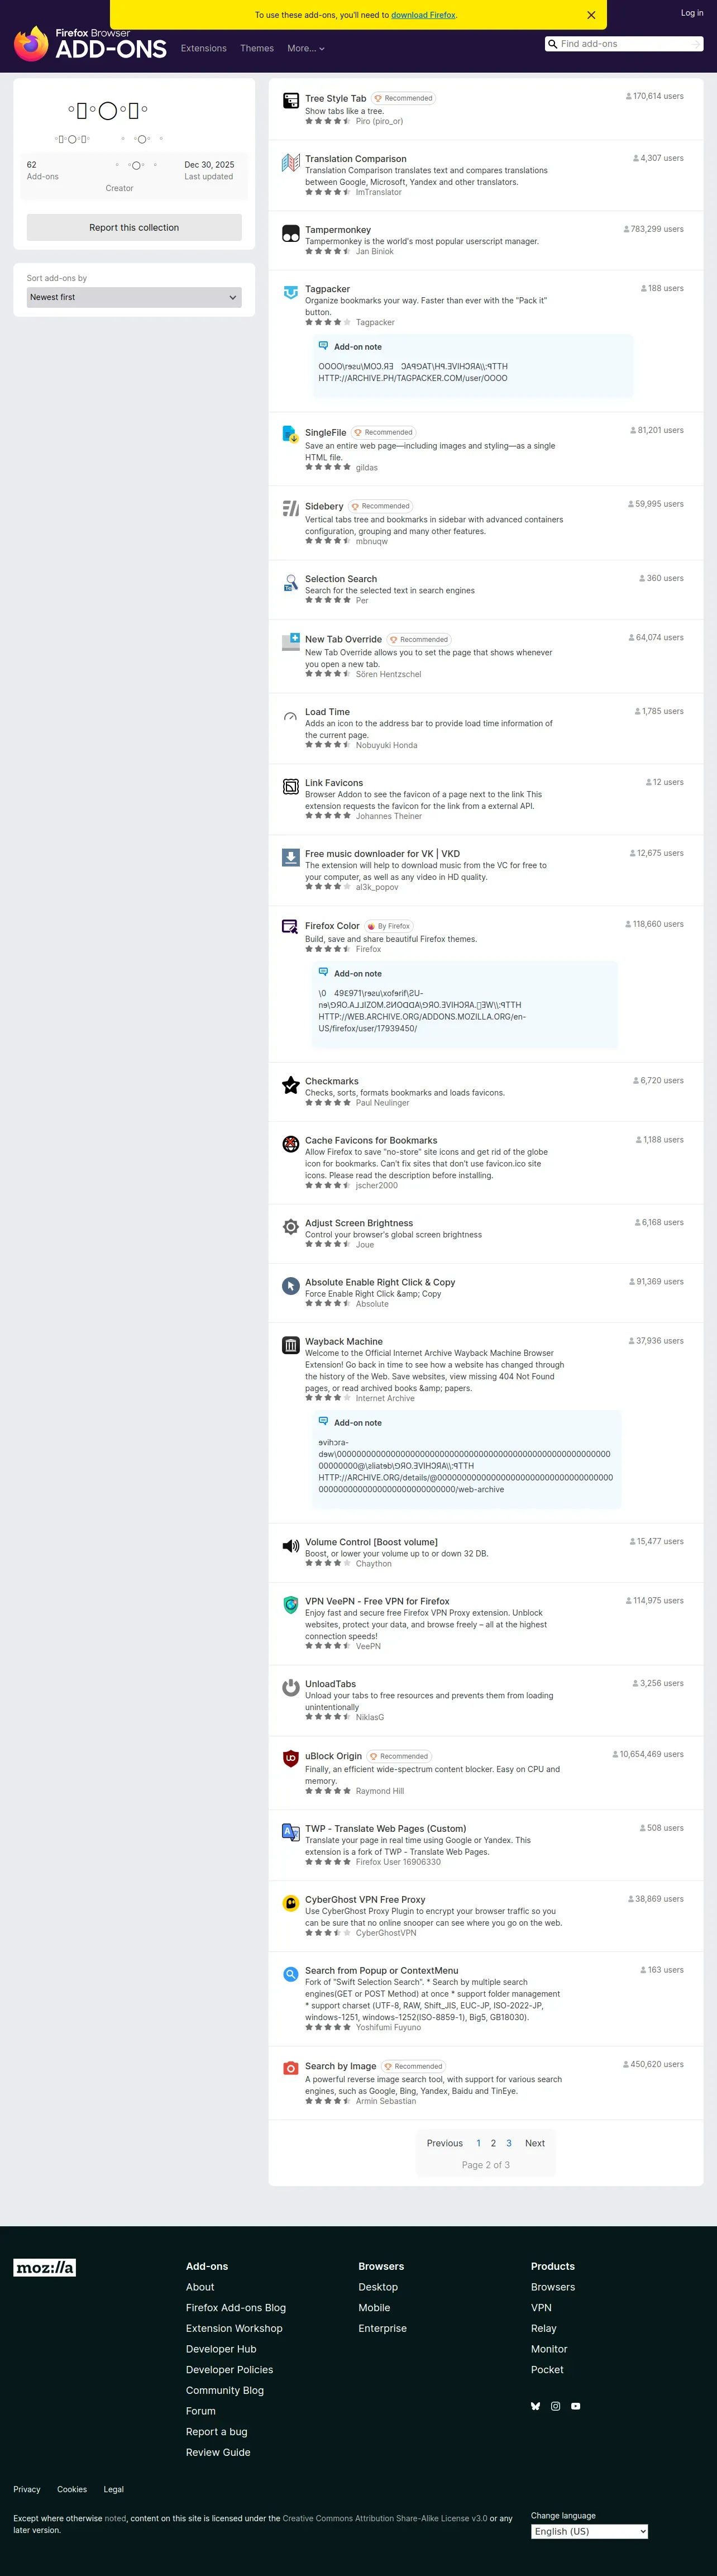Image resolution: width=717 pixels, height=2576 pixels.
Task: Click Log in at top right
Action: [x=692, y=13]
